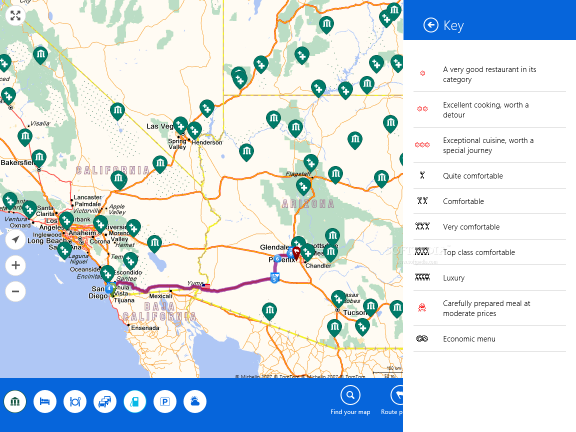The width and height of the screenshot is (576, 432).
Task: Click the Ensenada city label
Action: click(x=145, y=328)
